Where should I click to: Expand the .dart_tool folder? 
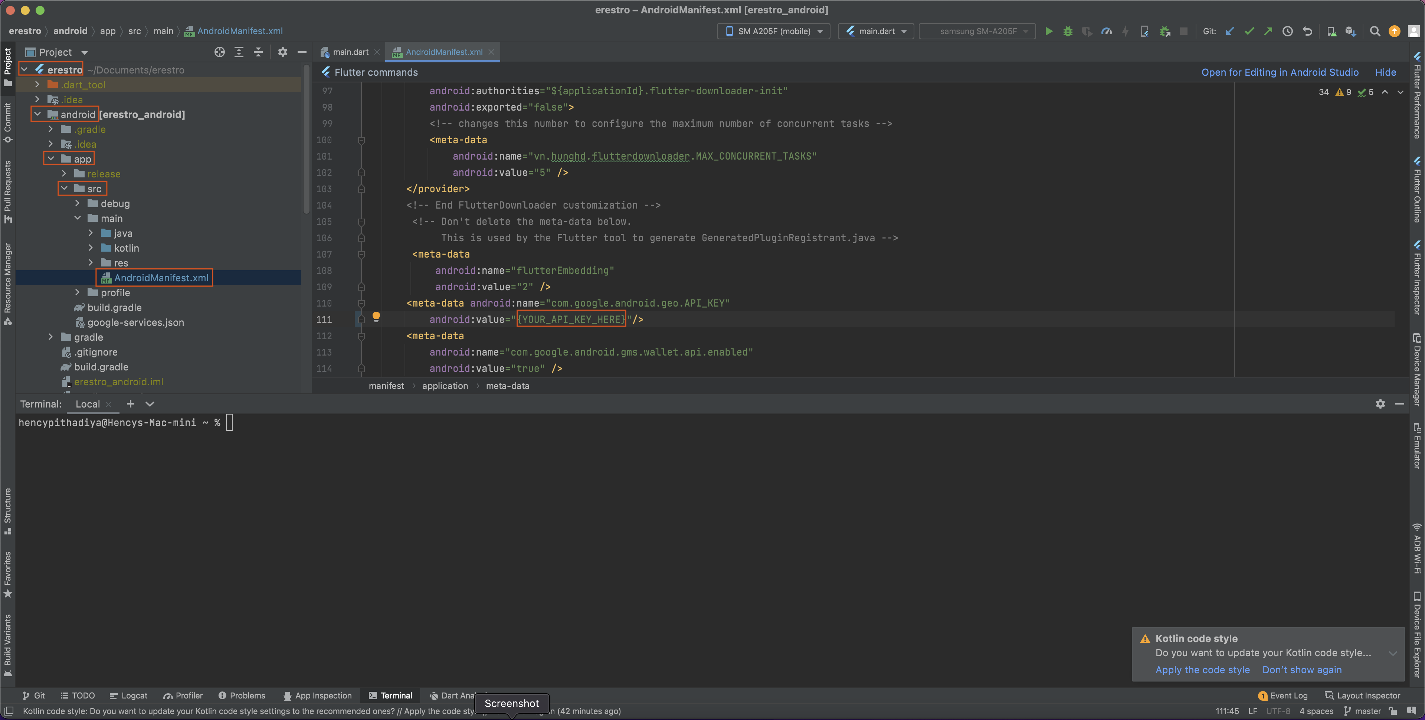(37, 85)
